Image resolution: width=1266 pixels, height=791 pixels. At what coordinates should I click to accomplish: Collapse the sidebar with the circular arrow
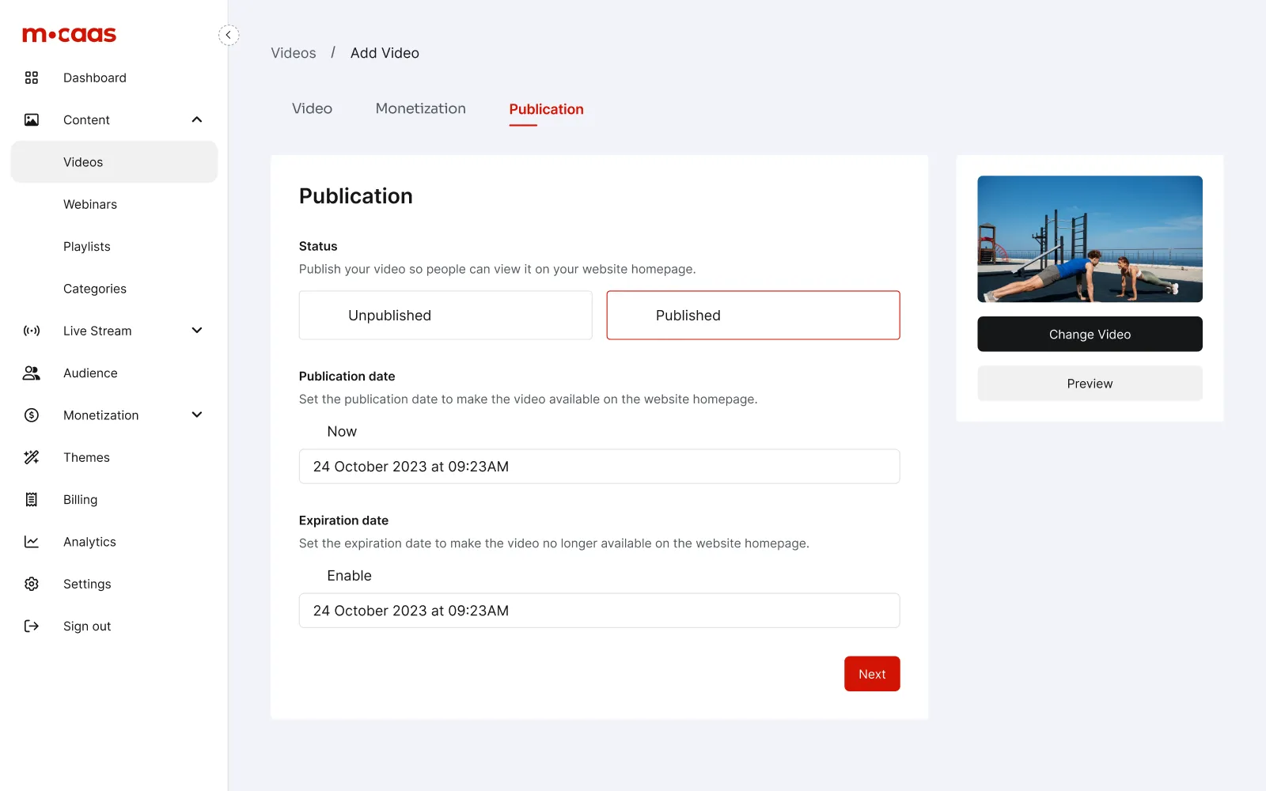[229, 35]
